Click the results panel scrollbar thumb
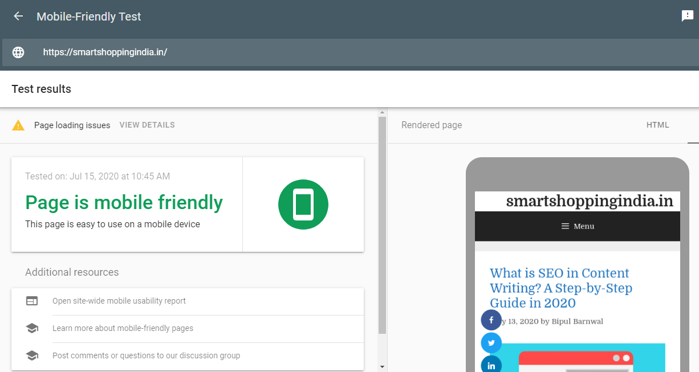 (x=382, y=225)
